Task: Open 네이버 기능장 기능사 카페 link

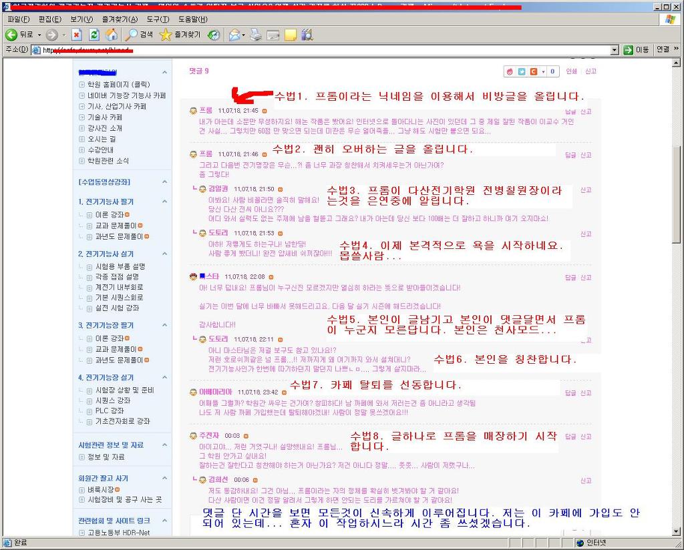Action: (126, 95)
